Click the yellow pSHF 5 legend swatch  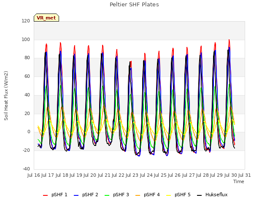(169, 195)
